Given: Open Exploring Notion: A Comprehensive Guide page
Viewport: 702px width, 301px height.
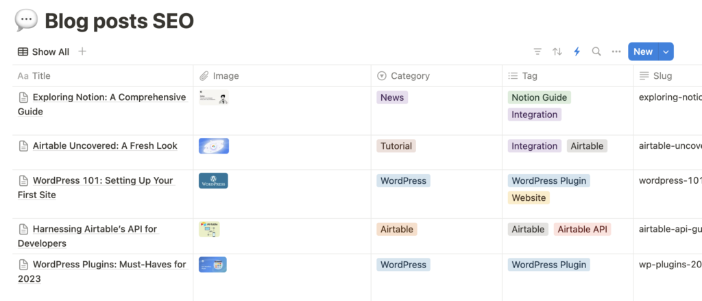Looking at the screenshot, I should 101,104.
